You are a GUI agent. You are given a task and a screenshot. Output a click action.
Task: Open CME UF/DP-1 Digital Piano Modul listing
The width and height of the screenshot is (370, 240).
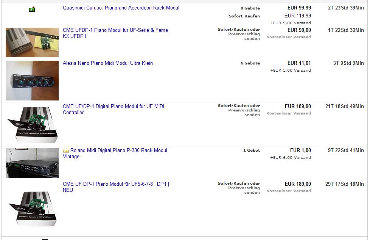click(x=113, y=109)
